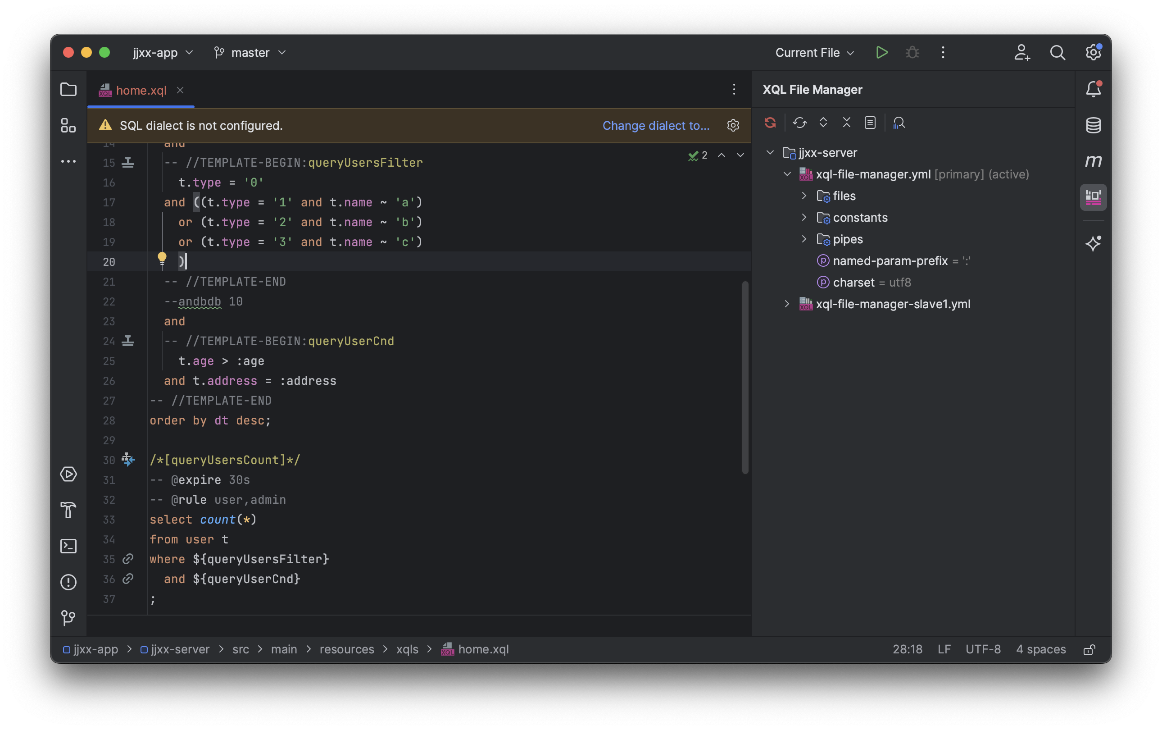
Task: Open the master branch dropdown
Action: 250,52
